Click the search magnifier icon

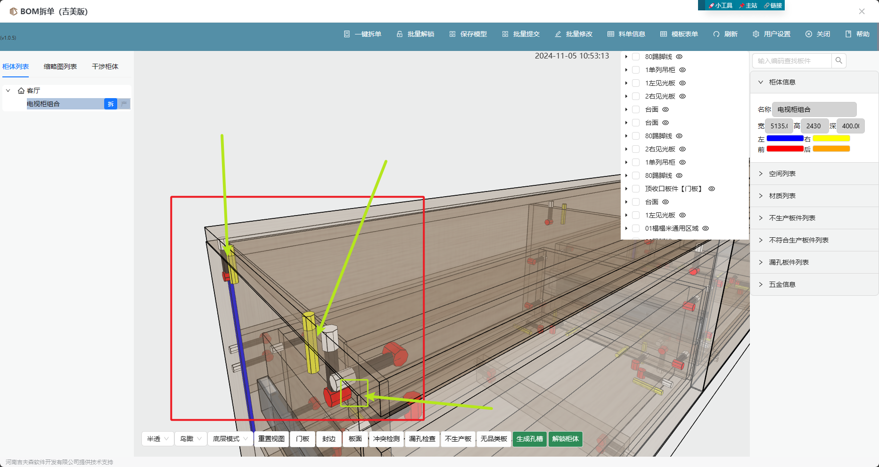(839, 60)
